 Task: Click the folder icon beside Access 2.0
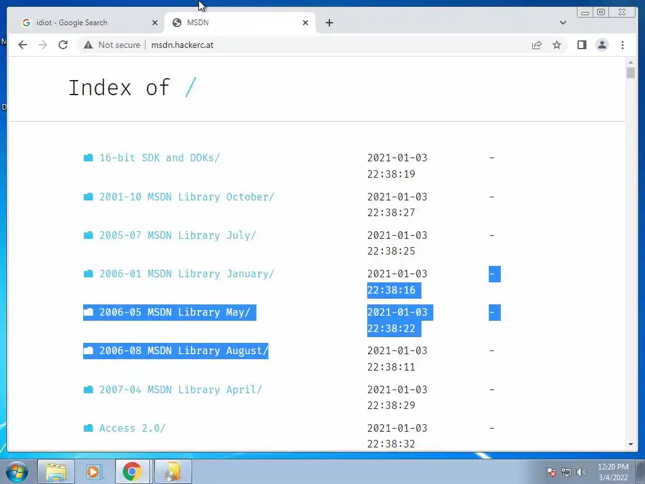point(88,428)
